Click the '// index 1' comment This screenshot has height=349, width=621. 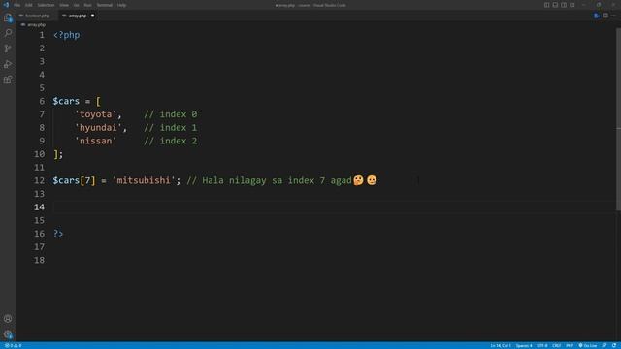[171, 127]
